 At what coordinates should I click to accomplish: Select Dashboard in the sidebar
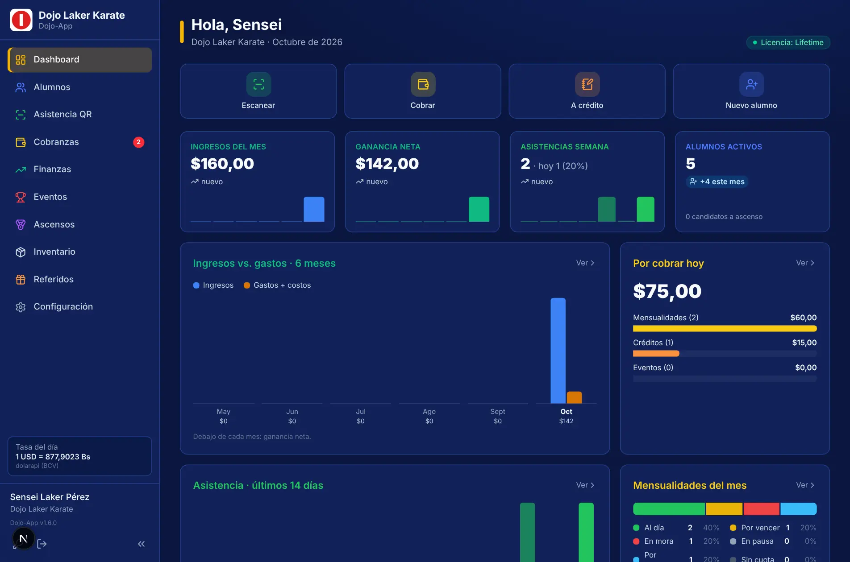point(79,60)
